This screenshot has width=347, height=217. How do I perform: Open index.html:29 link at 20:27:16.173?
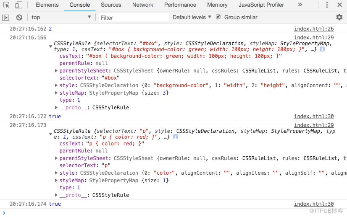click(x=314, y=125)
